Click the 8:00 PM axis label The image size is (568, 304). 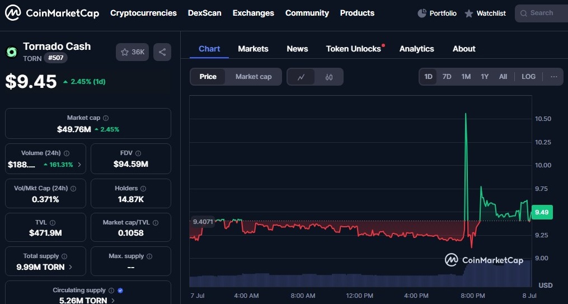(473, 296)
